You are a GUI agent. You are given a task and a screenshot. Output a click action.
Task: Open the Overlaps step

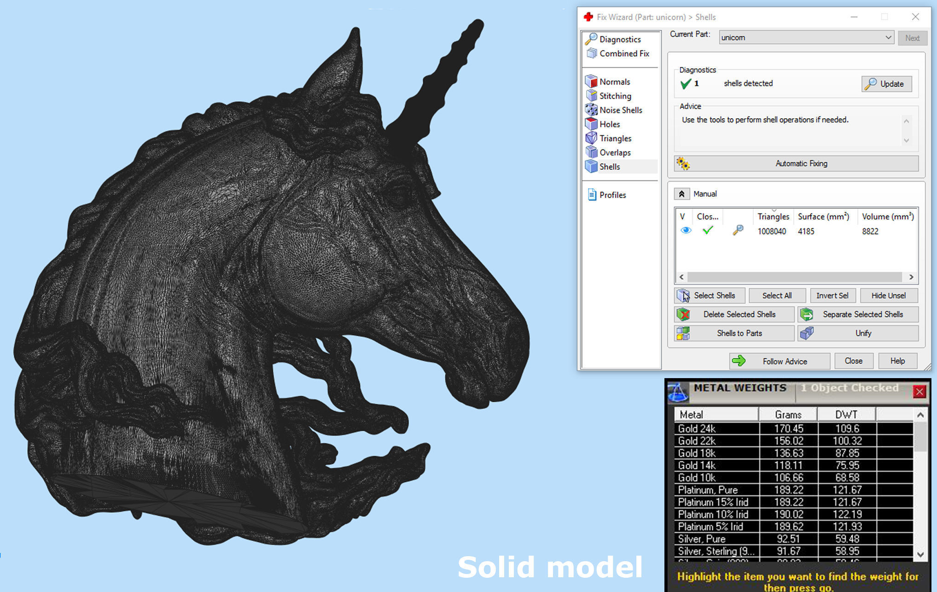[615, 153]
